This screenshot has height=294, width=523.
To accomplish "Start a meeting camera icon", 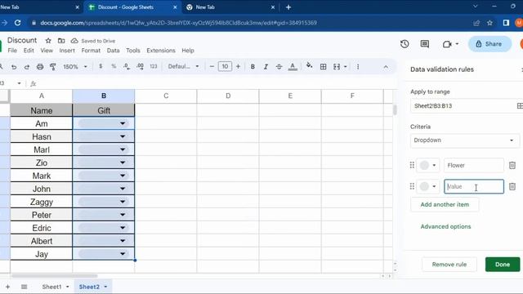I will coord(447,44).
